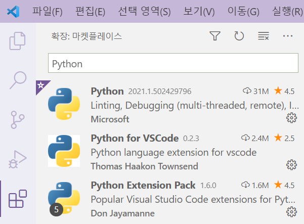Click the Linting, Debugging description text

point(195,106)
